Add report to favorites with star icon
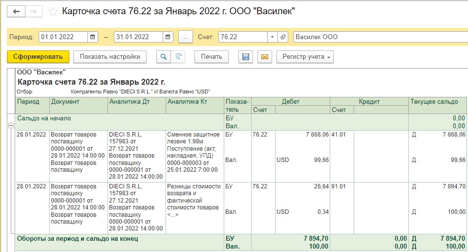The width and height of the screenshot is (468, 252). (53, 11)
